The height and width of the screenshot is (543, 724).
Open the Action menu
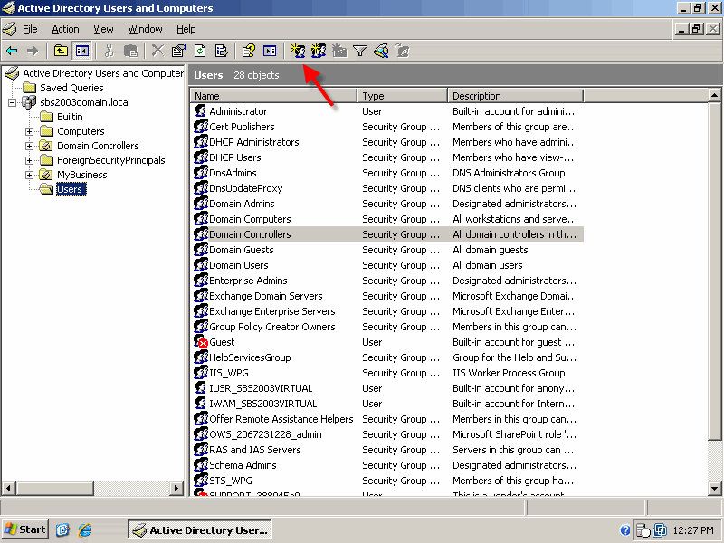[x=65, y=29]
